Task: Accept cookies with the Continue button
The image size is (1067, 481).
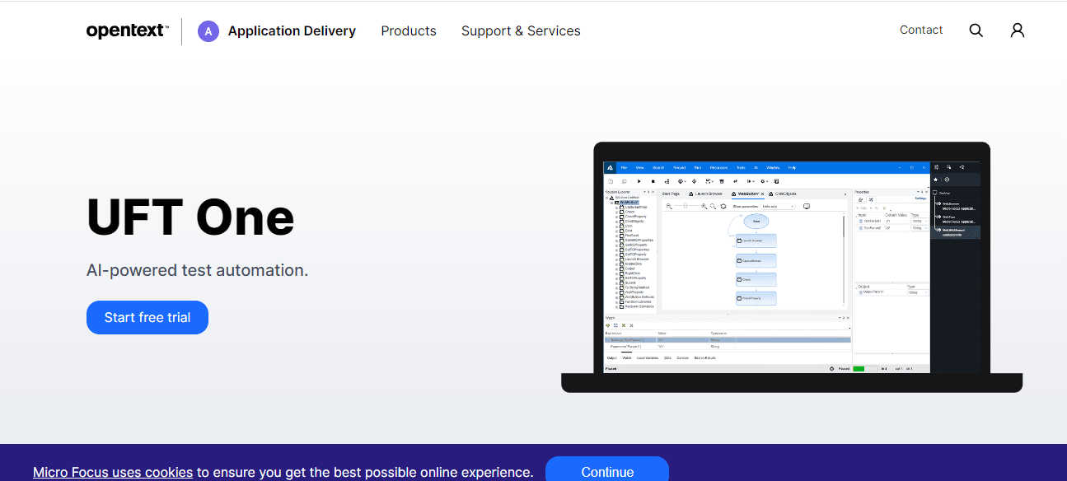Action: pyautogui.click(x=607, y=469)
